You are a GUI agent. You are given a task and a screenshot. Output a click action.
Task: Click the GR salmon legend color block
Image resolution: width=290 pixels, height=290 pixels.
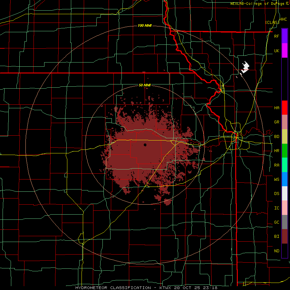click(x=285, y=122)
